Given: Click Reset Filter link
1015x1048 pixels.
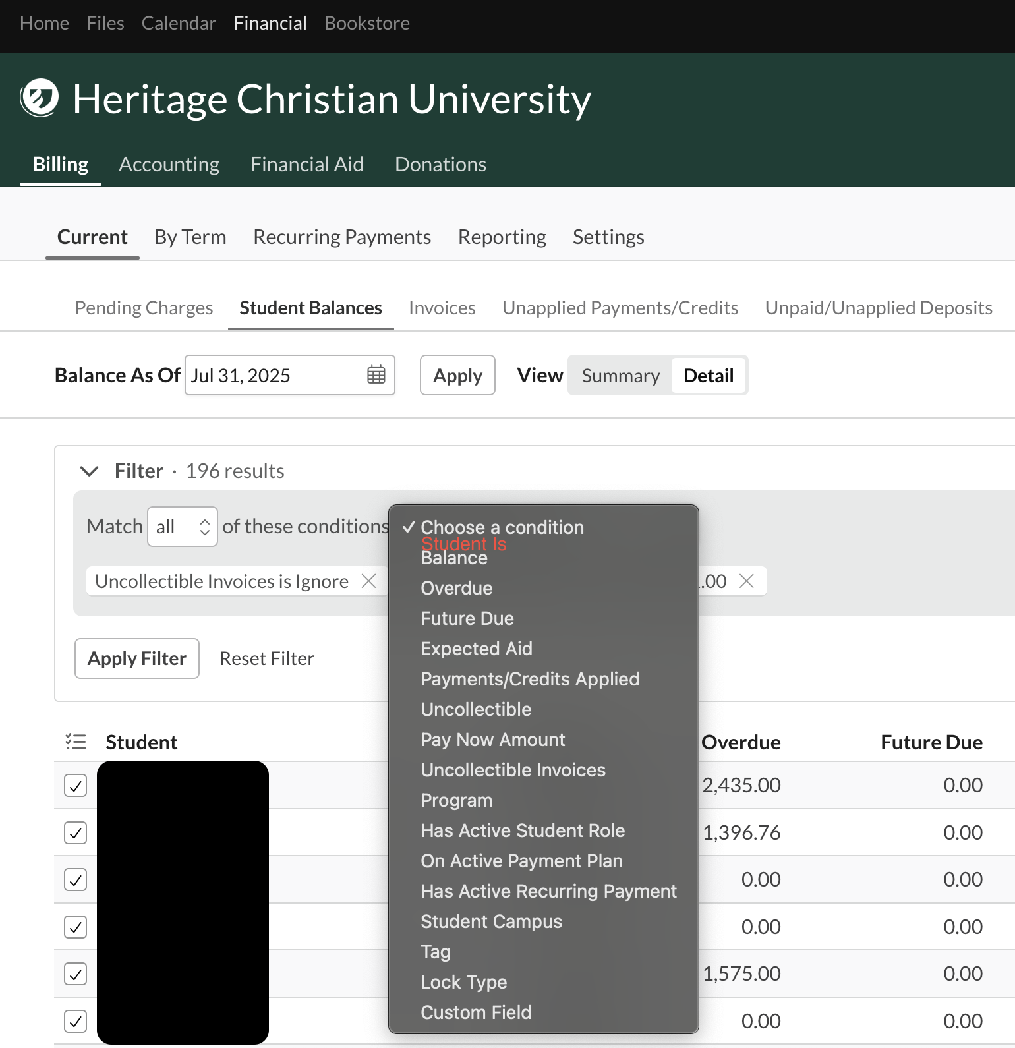Looking at the screenshot, I should click(267, 658).
